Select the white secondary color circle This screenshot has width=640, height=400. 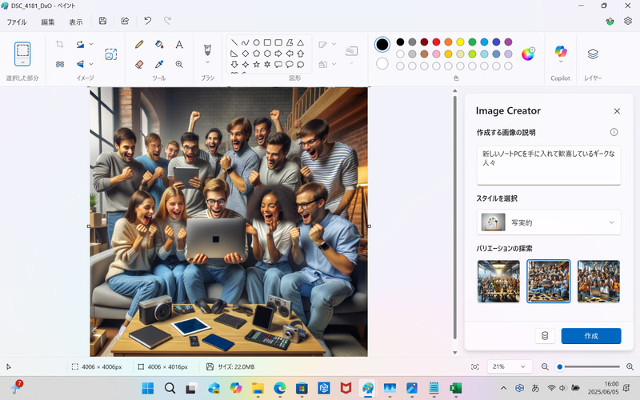[382, 64]
